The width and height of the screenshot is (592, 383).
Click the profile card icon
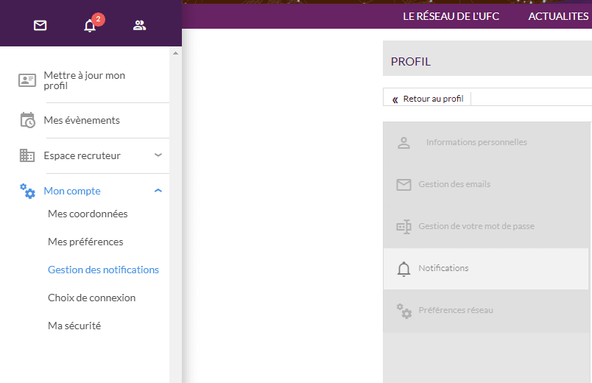coord(27,80)
